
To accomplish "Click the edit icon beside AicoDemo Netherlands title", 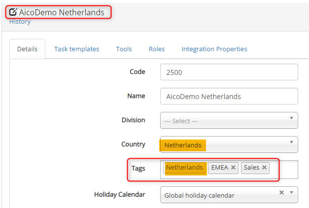I will click(13, 12).
